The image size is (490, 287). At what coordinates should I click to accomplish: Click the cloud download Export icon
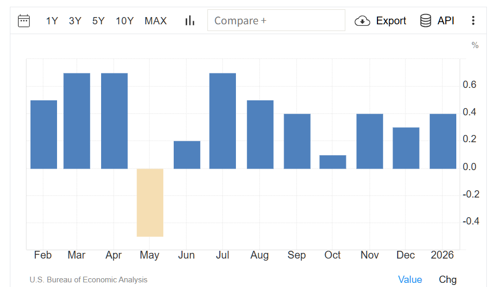[x=362, y=21]
